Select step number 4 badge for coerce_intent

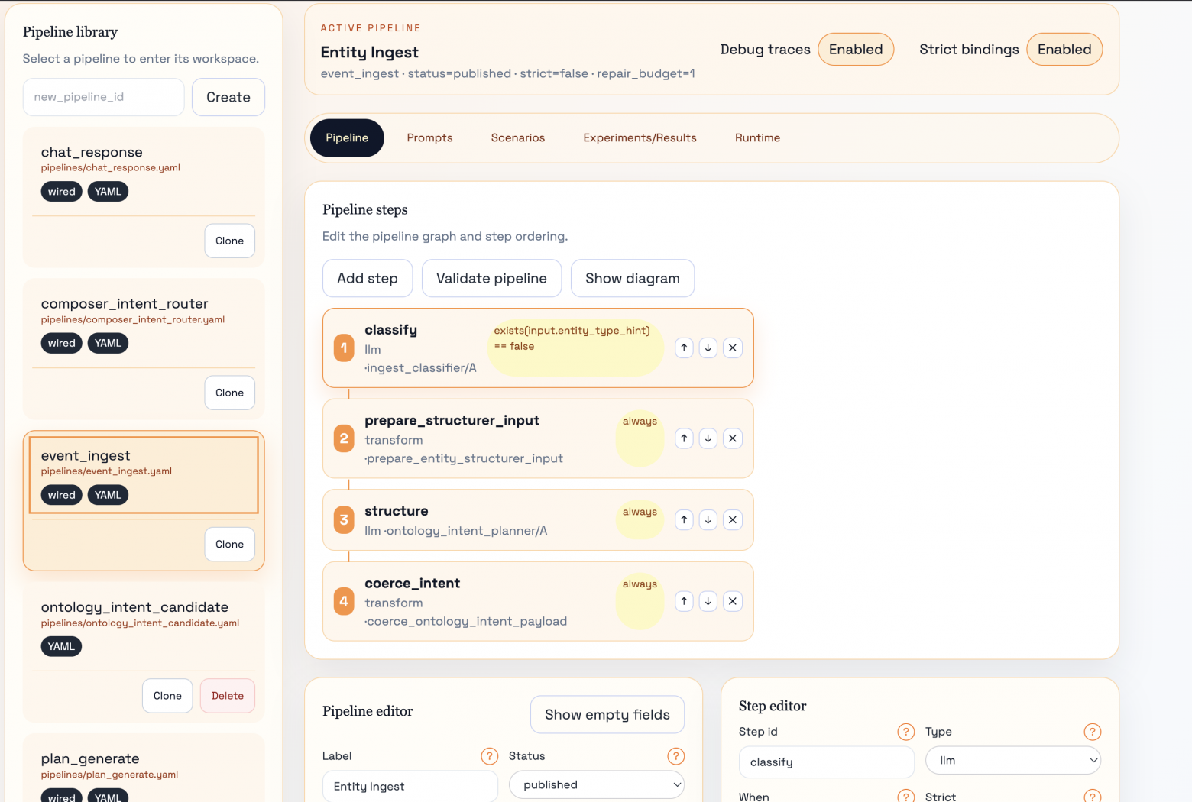tap(344, 601)
